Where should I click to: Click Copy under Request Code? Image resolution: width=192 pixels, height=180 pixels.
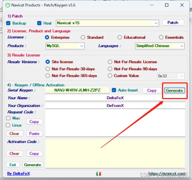(34, 122)
